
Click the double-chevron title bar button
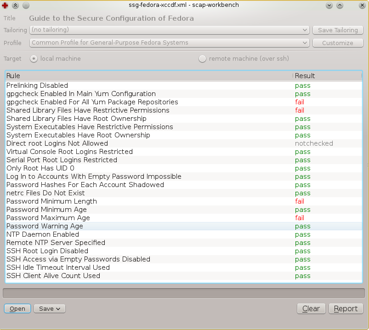tap(15, 6)
